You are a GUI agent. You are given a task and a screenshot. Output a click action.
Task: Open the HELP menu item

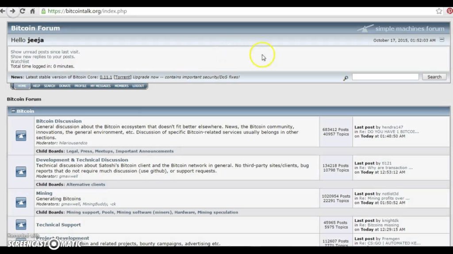(x=36, y=86)
